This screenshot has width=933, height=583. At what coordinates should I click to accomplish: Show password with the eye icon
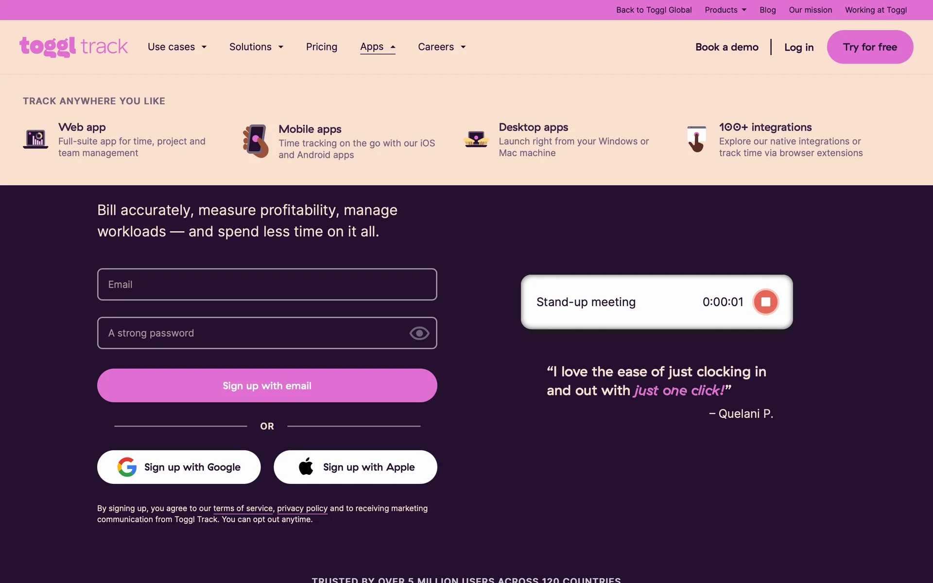click(x=419, y=333)
